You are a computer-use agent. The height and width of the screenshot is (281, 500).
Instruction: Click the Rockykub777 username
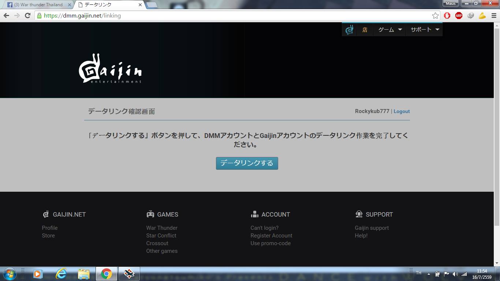pos(372,111)
